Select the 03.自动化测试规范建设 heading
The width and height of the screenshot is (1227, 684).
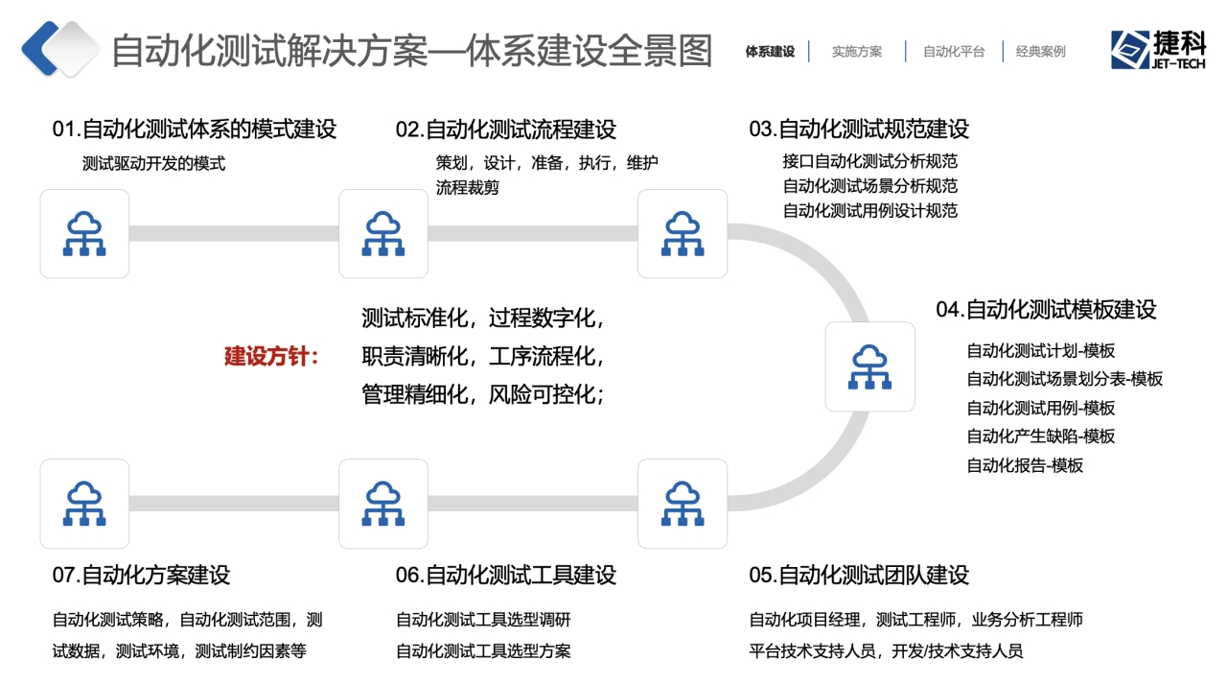(x=859, y=129)
